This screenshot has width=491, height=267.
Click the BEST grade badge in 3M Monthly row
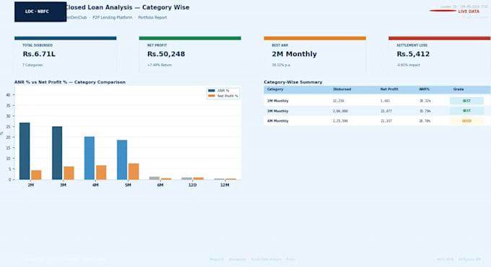tap(466, 111)
